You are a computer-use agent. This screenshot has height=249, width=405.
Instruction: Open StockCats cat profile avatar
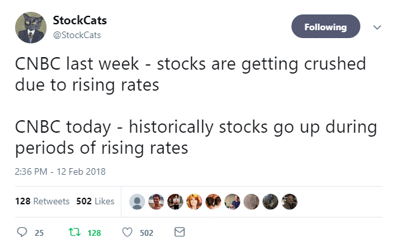click(x=31, y=28)
